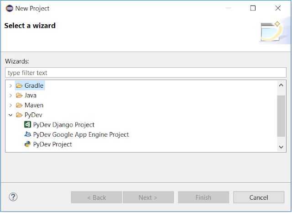Click the Gradle folder icon
The width and height of the screenshot is (292, 213).
pyautogui.click(x=19, y=85)
